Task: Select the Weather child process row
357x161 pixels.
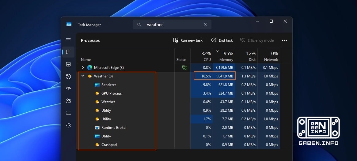Action: tap(178, 102)
